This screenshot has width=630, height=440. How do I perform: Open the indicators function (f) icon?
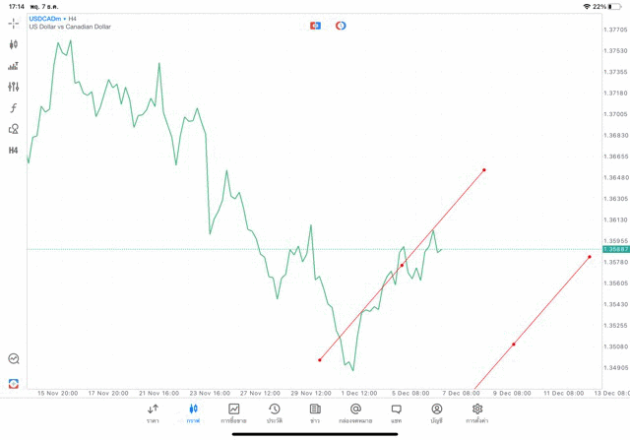click(x=14, y=107)
